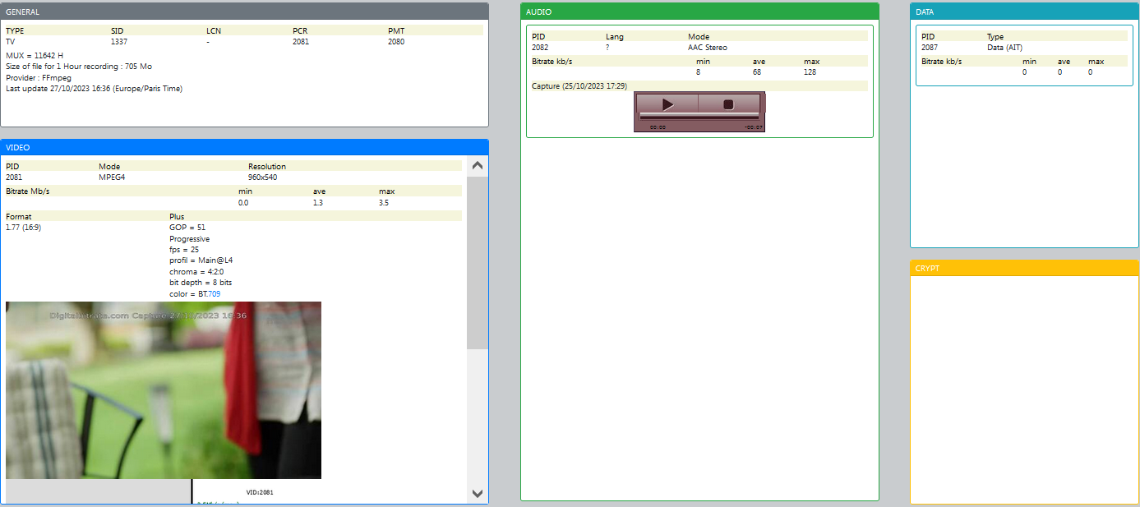This screenshot has width=1140, height=507.
Task: Click the Progressive scan type line
Action: 189,239
